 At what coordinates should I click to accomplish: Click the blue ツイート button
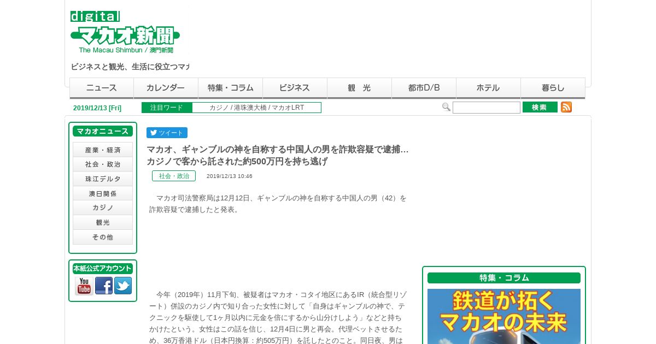(x=167, y=133)
